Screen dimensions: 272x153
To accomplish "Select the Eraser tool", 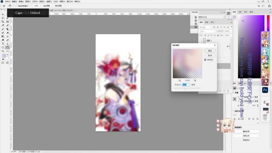I will [x=8, y=32].
